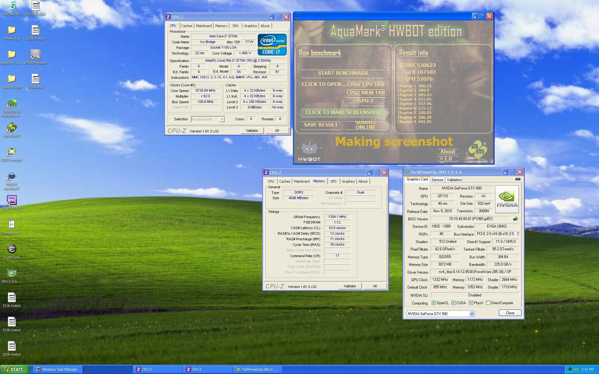Click GPU-Z screenshot camera icon
Image resolution: width=599 pixels, height=374 pixels.
click(x=518, y=179)
